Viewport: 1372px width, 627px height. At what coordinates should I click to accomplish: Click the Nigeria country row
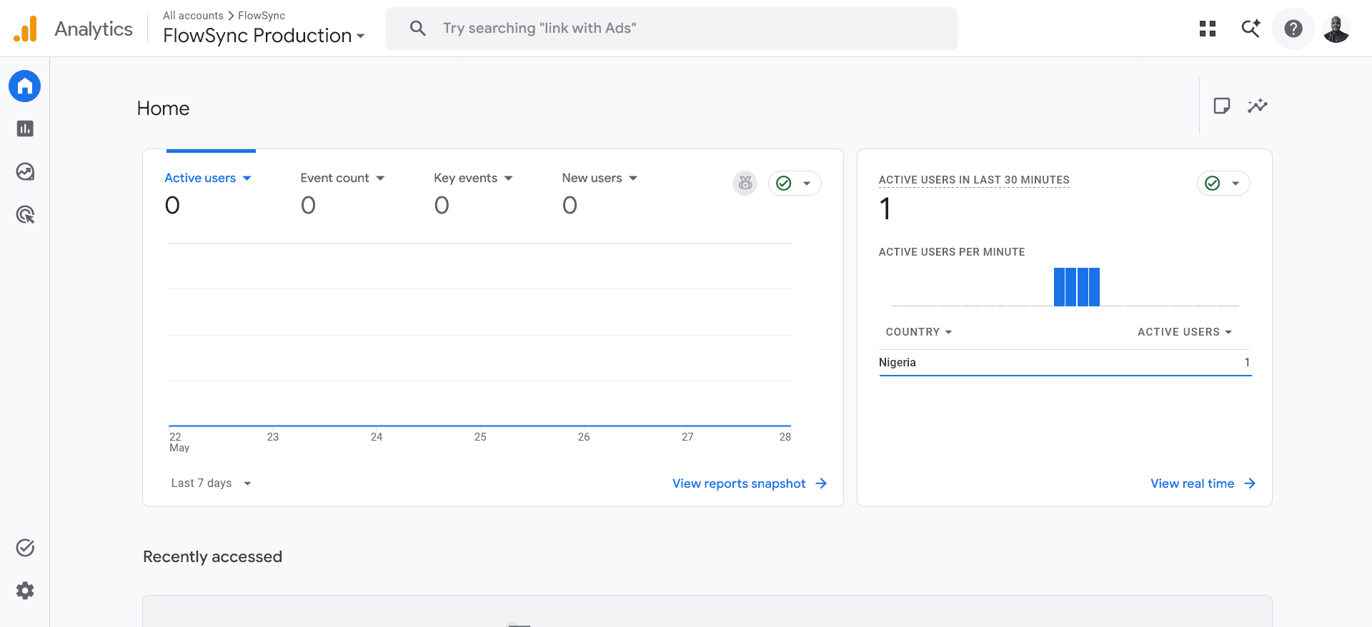[1065, 363]
